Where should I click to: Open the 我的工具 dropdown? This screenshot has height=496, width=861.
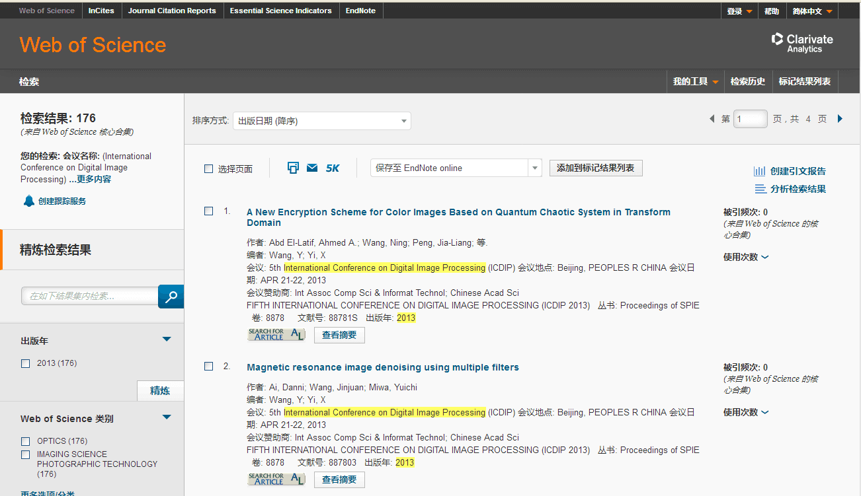click(x=696, y=81)
